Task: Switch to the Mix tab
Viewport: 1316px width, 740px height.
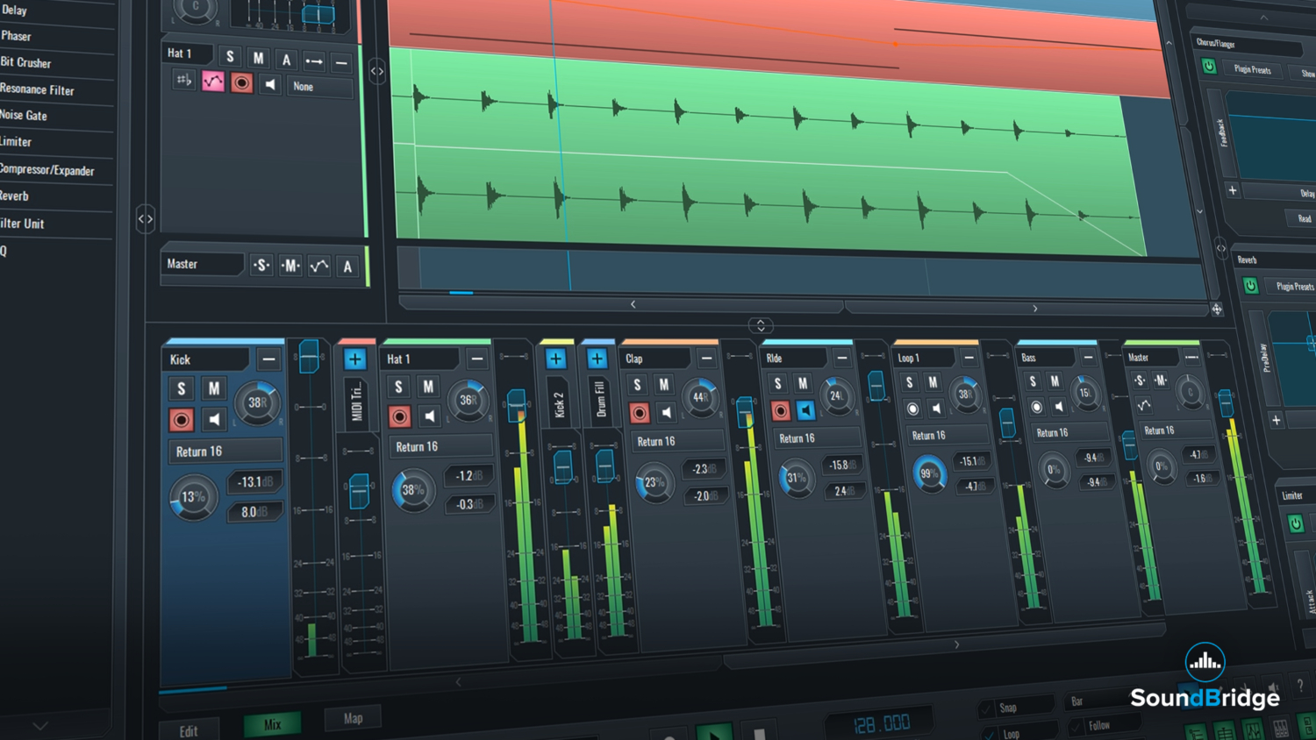Action: tap(272, 723)
